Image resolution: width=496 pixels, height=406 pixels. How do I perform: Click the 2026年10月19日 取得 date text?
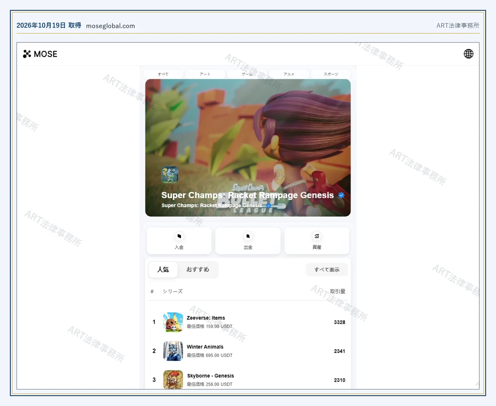click(x=49, y=25)
